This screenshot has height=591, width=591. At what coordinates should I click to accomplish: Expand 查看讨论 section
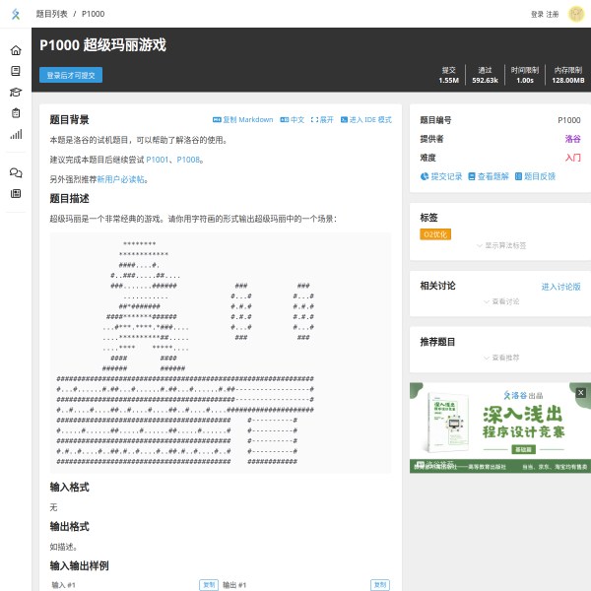501,301
